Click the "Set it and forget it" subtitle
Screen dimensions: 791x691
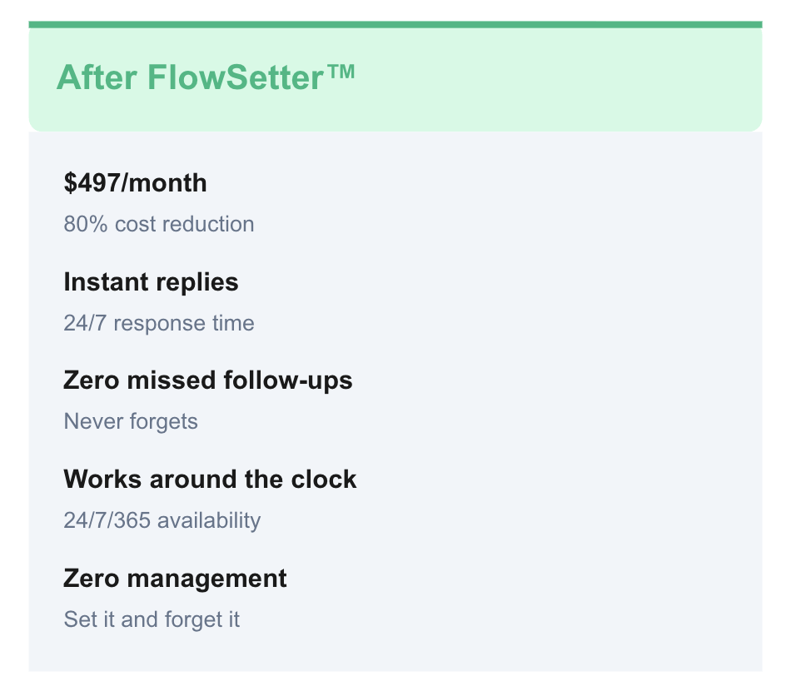pos(152,619)
